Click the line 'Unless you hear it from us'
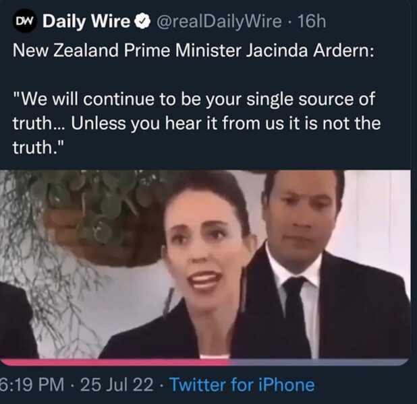 click(196, 124)
